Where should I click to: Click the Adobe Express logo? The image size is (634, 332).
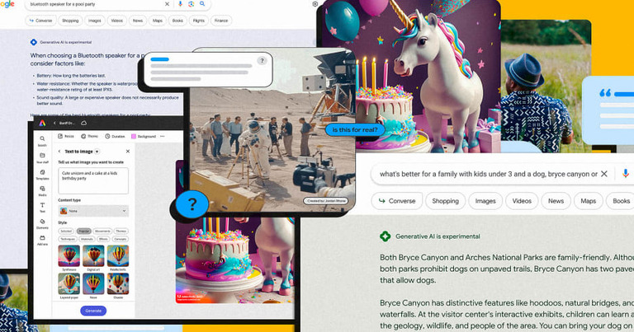point(42,123)
